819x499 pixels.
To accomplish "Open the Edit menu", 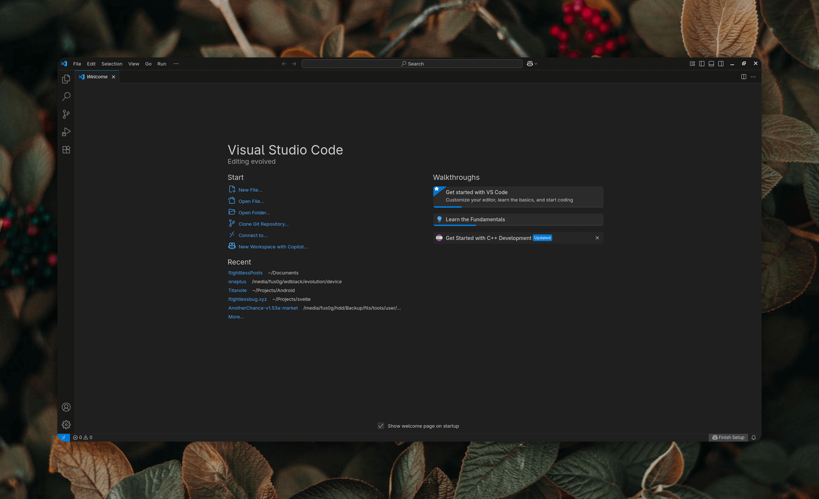I will tap(91, 64).
